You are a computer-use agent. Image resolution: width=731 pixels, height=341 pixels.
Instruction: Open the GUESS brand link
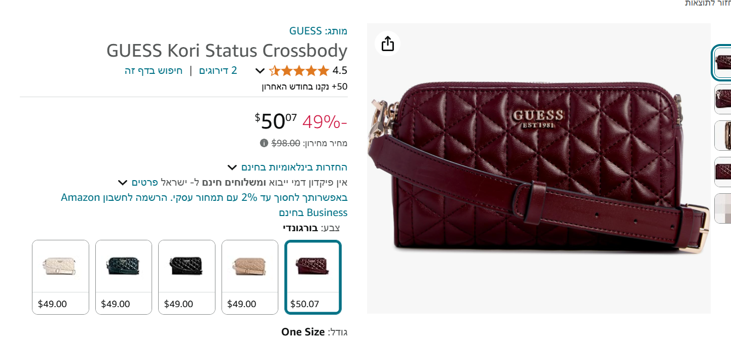tap(305, 31)
